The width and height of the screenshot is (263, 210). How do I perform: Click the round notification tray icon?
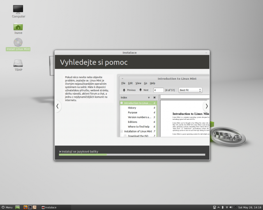(x=235, y=207)
